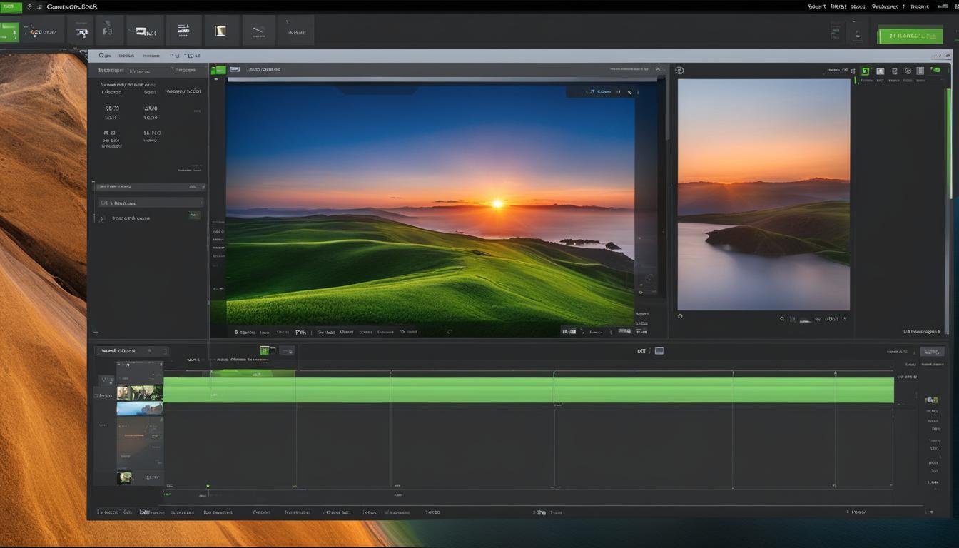The height and width of the screenshot is (548, 959).
Task: Toggle the green switch in left panel row
Action: [x=194, y=215]
